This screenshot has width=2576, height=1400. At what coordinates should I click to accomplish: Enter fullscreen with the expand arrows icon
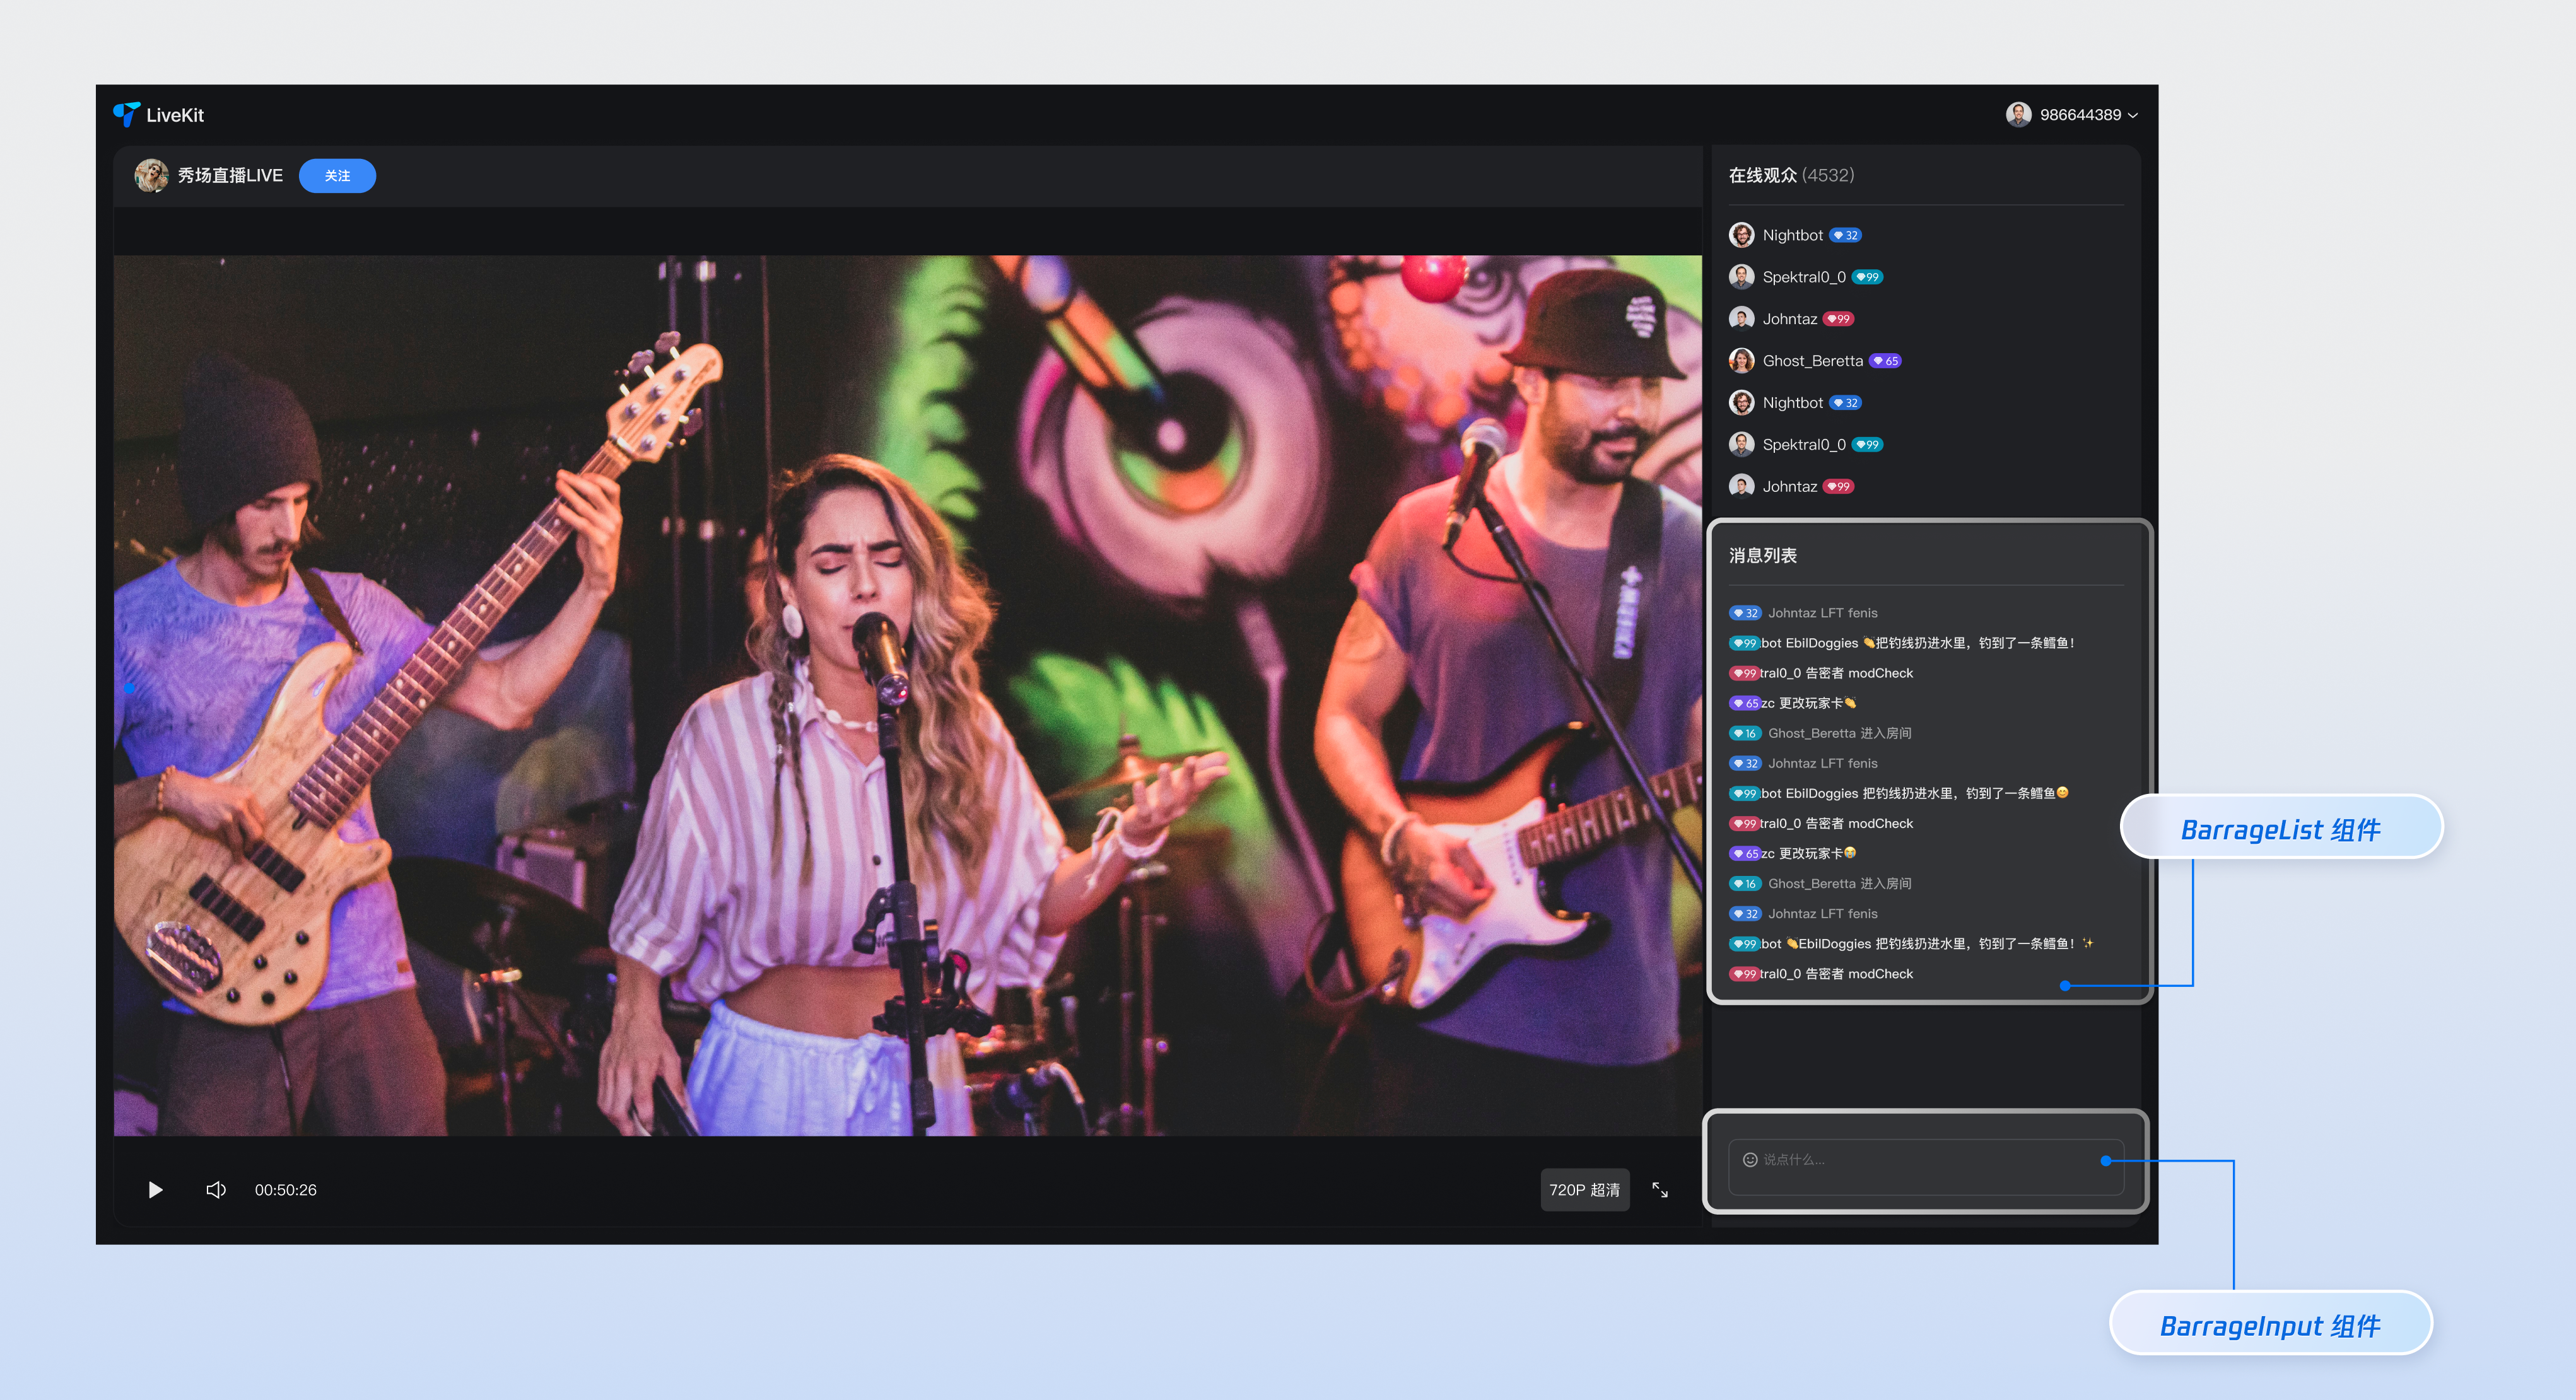[1660, 1189]
